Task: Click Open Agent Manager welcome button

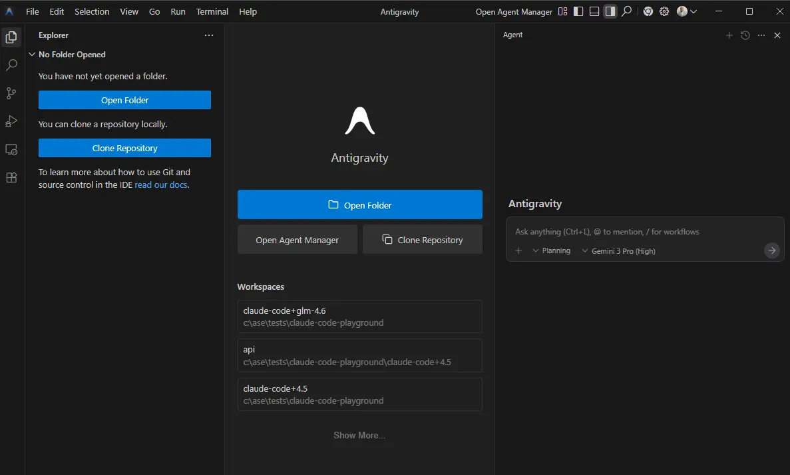Action: point(297,240)
